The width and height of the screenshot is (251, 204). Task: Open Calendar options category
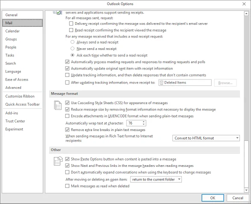pos(23,31)
